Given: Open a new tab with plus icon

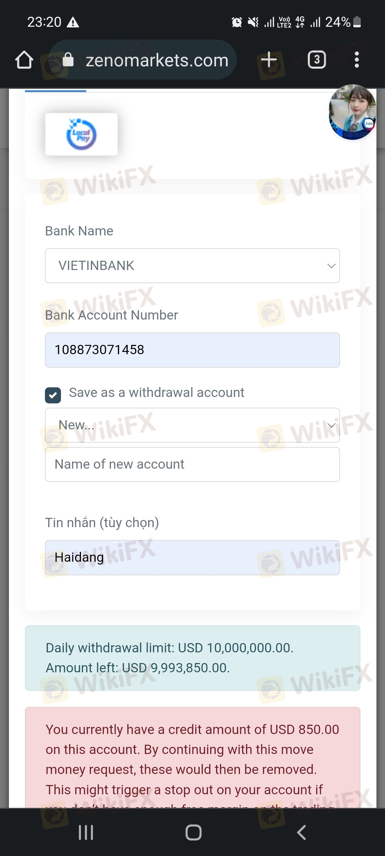Looking at the screenshot, I should [x=269, y=60].
